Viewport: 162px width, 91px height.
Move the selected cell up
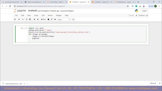(34, 19)
